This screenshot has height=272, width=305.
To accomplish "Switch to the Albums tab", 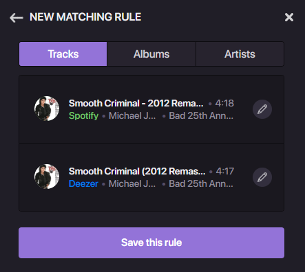I will tap(151, 54).
